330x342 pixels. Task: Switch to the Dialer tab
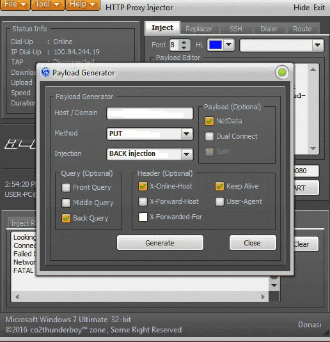269,29
